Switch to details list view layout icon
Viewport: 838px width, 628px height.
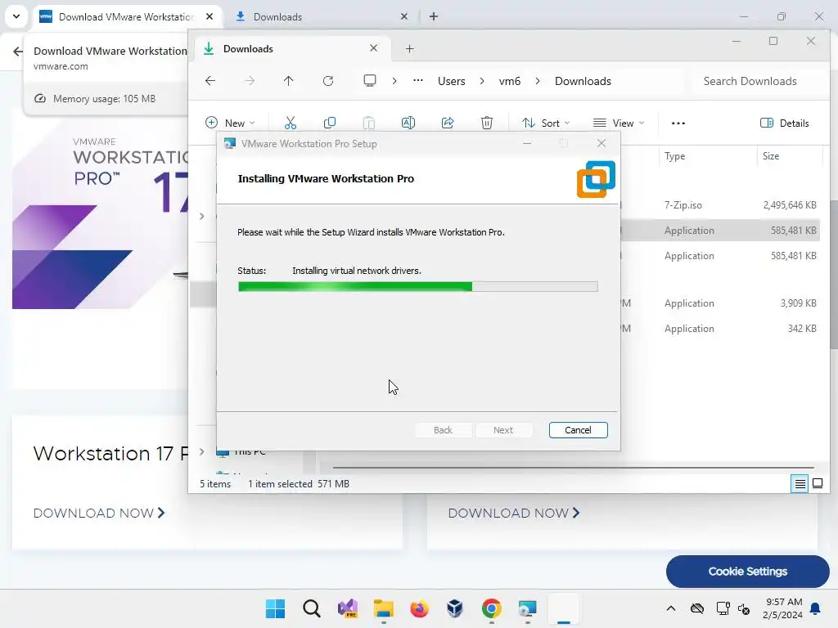(x=800, y=484)
